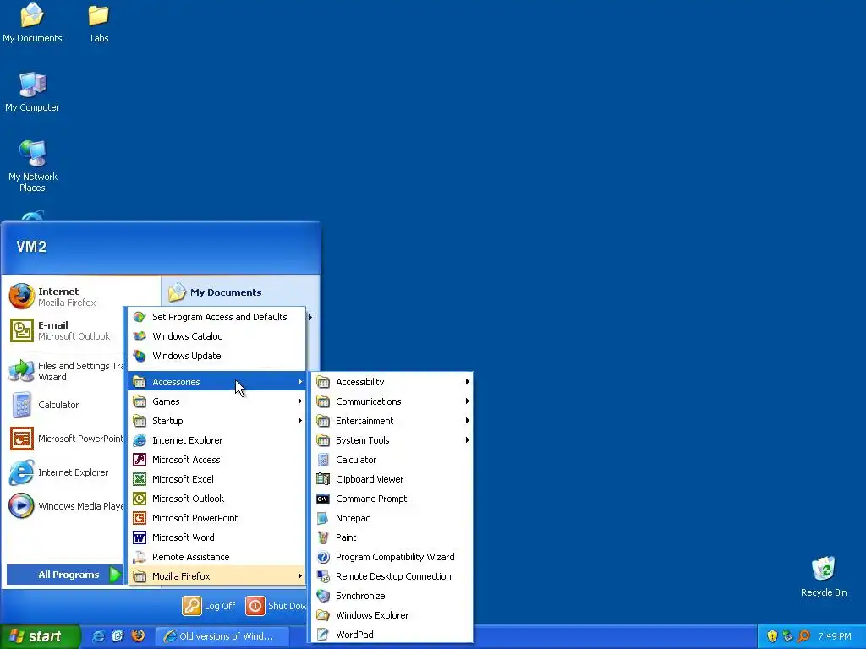The width and height of the screenshot is (866, 649).
Task: Click the Log Off button
Action: click(x=209, y=606)
